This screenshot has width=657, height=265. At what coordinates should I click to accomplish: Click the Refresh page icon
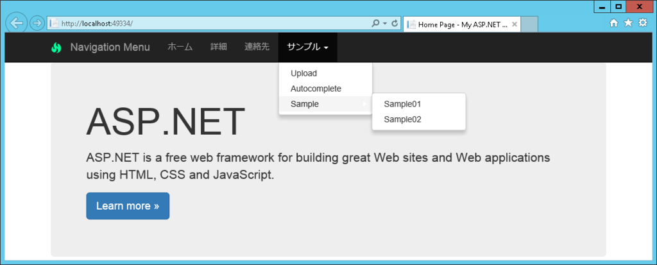pos(395,24)
